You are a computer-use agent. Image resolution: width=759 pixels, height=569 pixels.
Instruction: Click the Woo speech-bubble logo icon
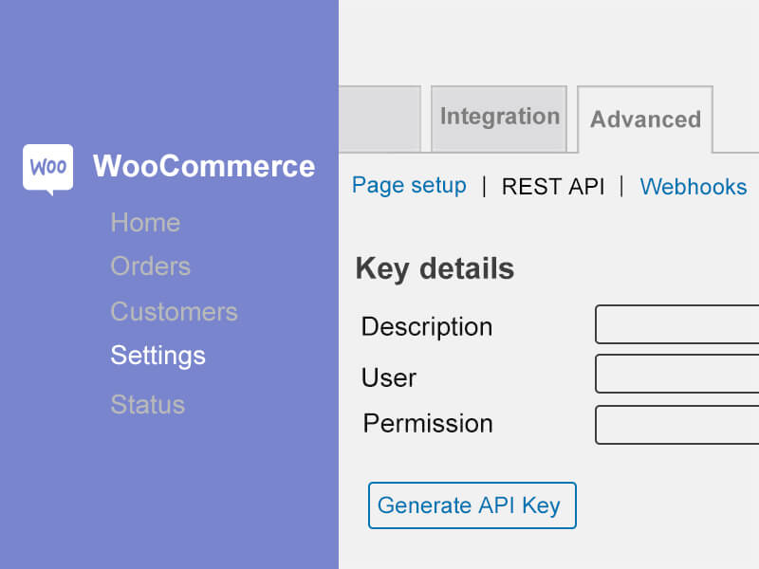48,169
